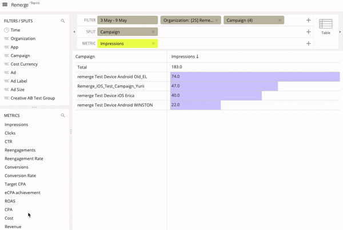Click the remerge Test Device Android Old_EL bar

pyautogui.click(x=254, y=76)
